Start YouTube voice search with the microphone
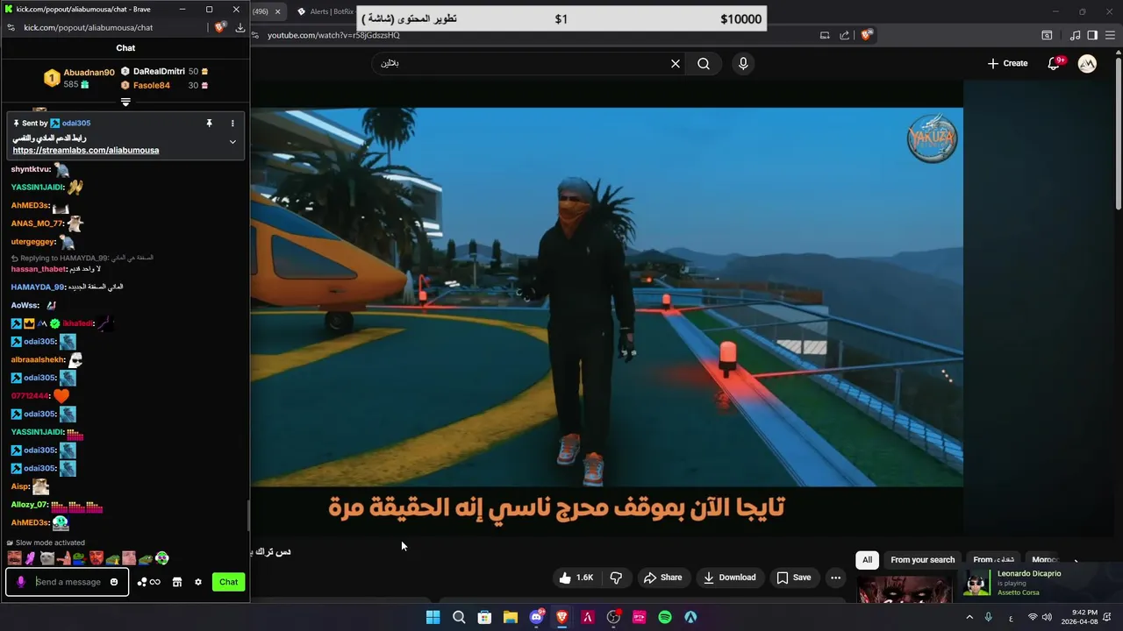This screenshot has height=631, width=1123. (743, 63)
